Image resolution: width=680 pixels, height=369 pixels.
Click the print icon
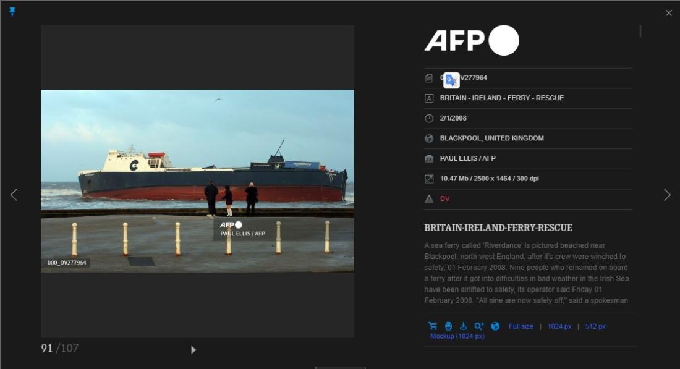(448, 326)
